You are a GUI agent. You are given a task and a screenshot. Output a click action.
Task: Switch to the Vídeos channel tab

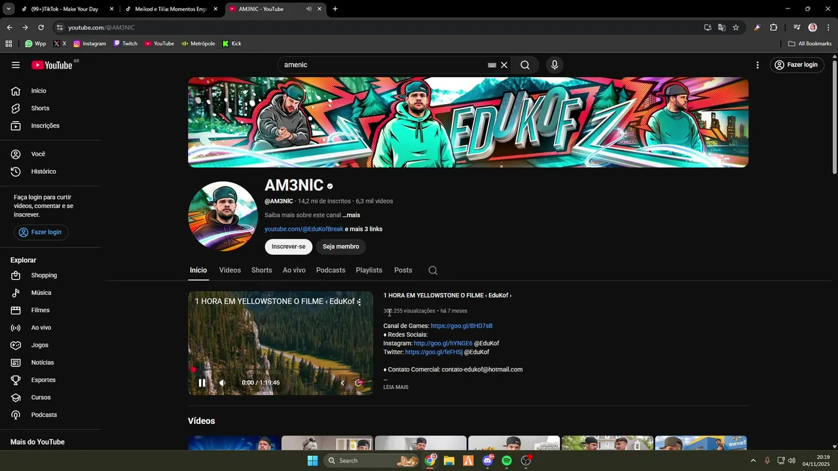230,270
